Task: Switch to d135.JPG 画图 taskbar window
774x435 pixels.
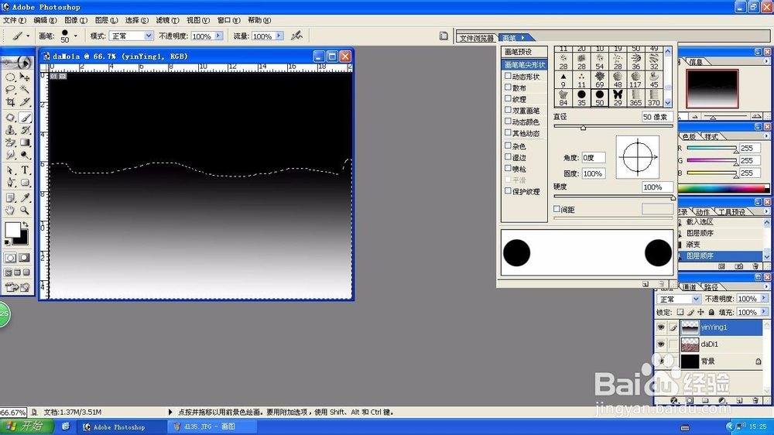Action: tap(211, 426)
